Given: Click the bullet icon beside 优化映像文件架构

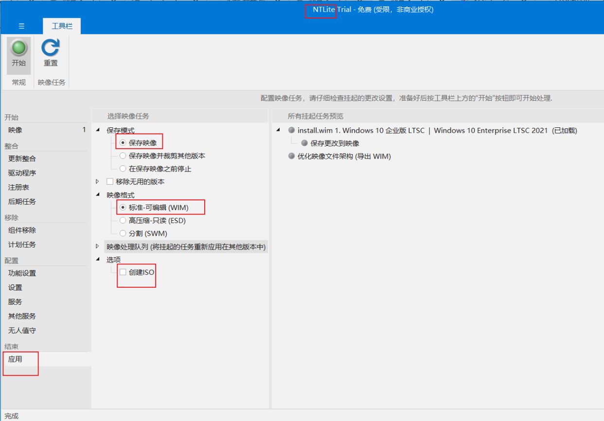Looking at the screenshot, I should pyautogui.click(x=292, y=157).
